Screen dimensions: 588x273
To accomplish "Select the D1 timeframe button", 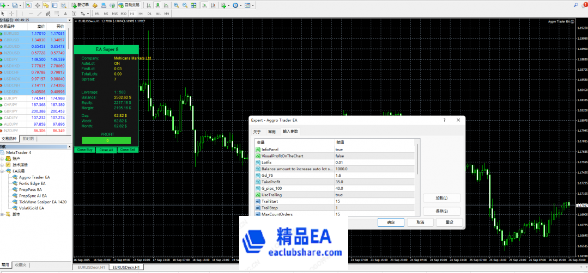I will tap(149, 13).
